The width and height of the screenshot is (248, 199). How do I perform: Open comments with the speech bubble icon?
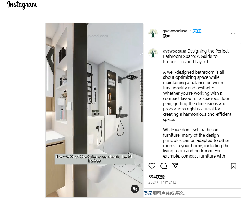click(x=164, y=166)
